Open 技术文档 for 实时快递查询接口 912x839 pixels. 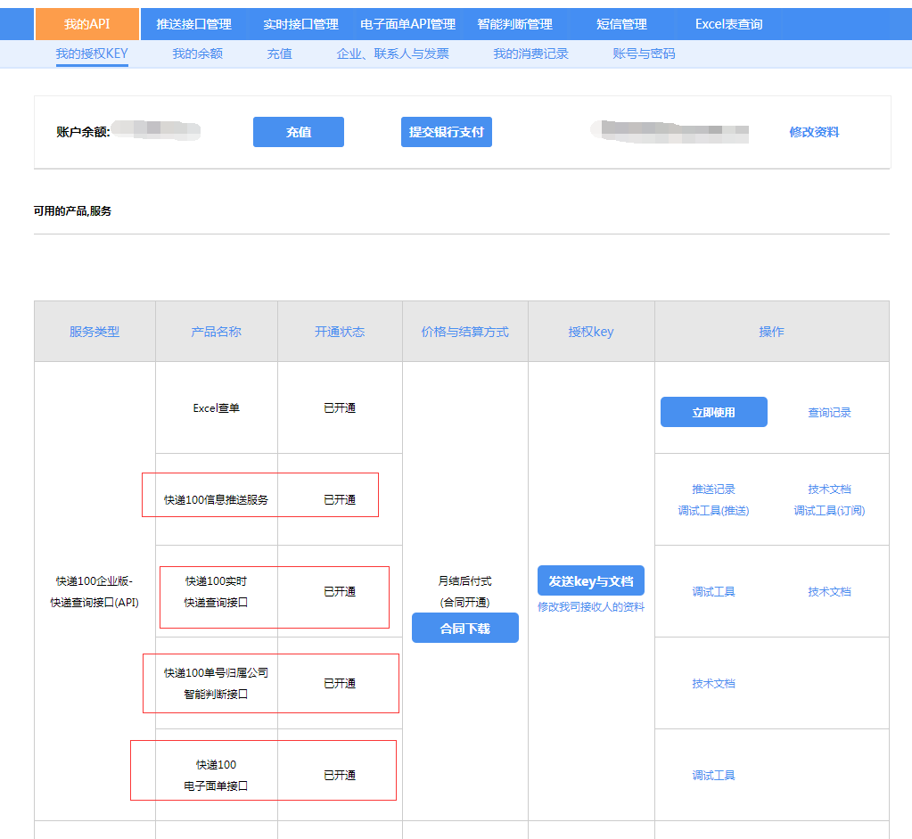click(x=829, y=591)
